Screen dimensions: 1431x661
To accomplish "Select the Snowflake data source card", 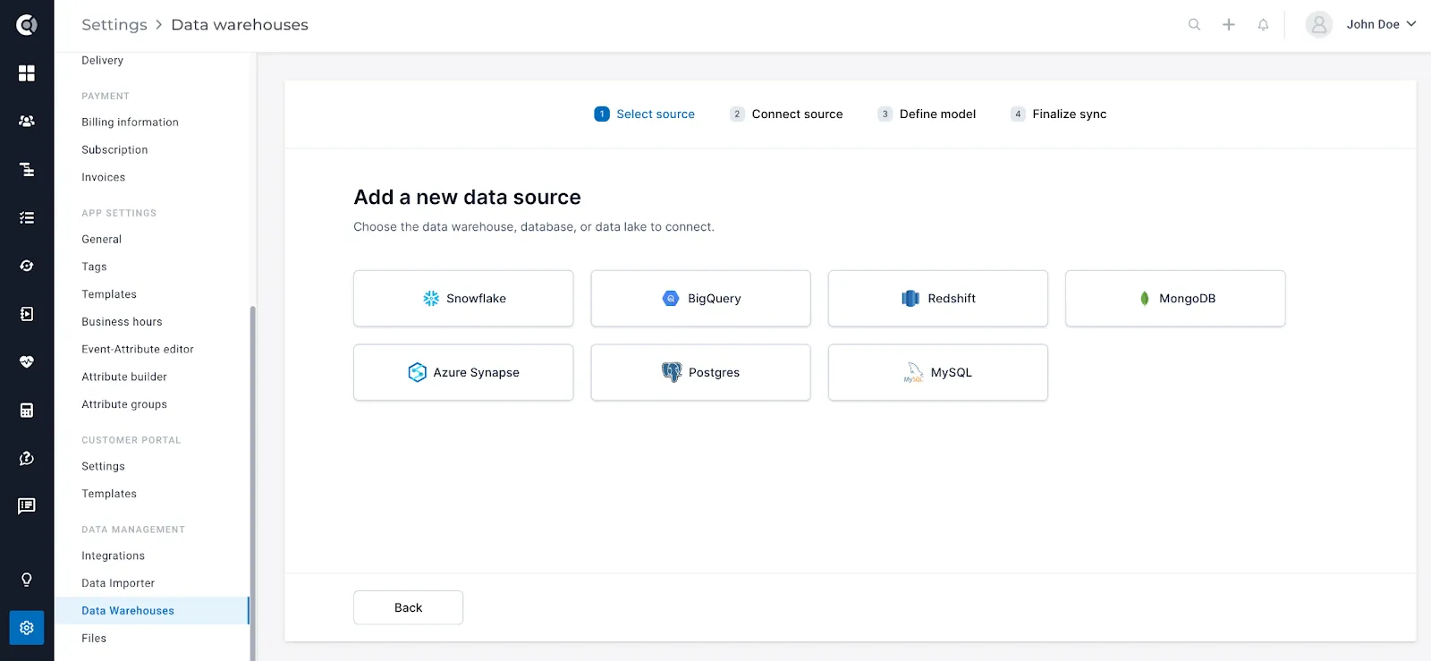I will tap(463, 299).
